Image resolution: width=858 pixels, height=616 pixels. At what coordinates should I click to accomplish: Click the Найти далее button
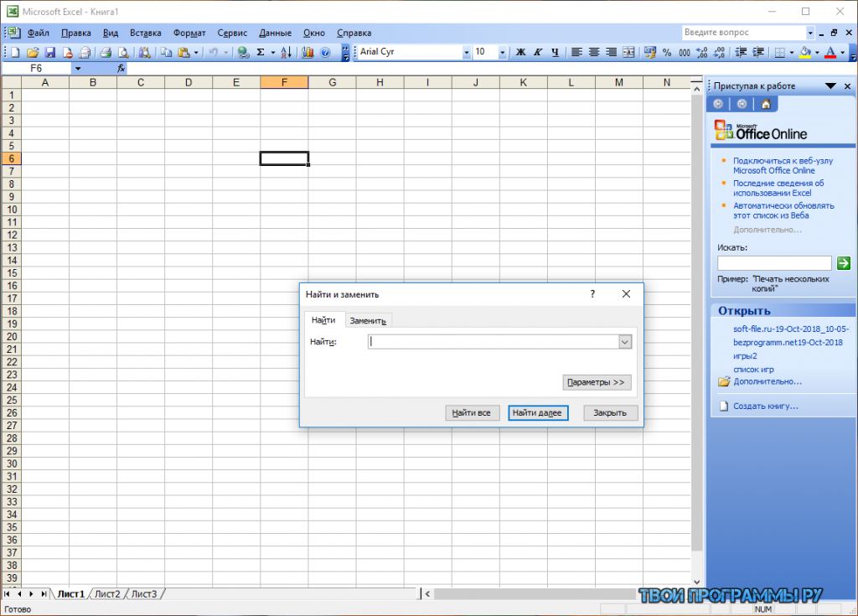coord(537,413)
